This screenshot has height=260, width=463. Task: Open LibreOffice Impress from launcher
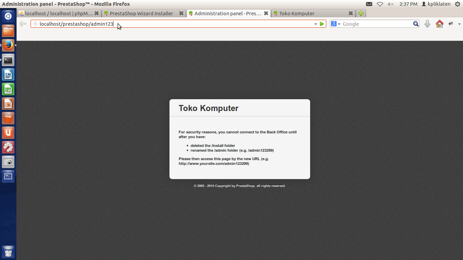pos(8,104)
